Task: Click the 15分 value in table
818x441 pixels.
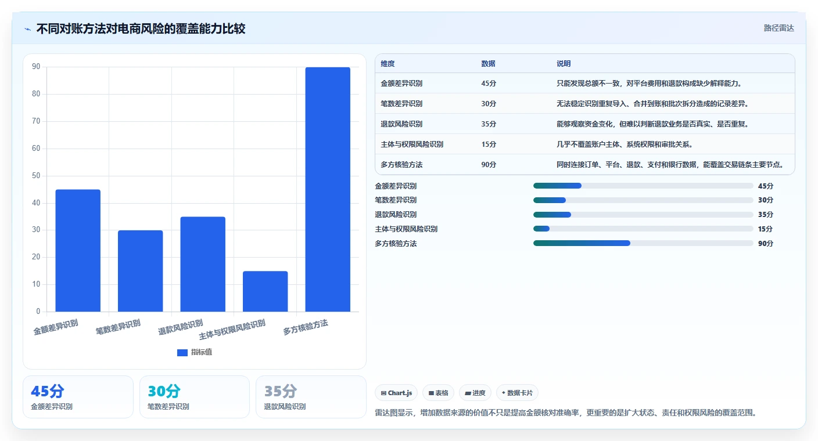Action: 489,144
